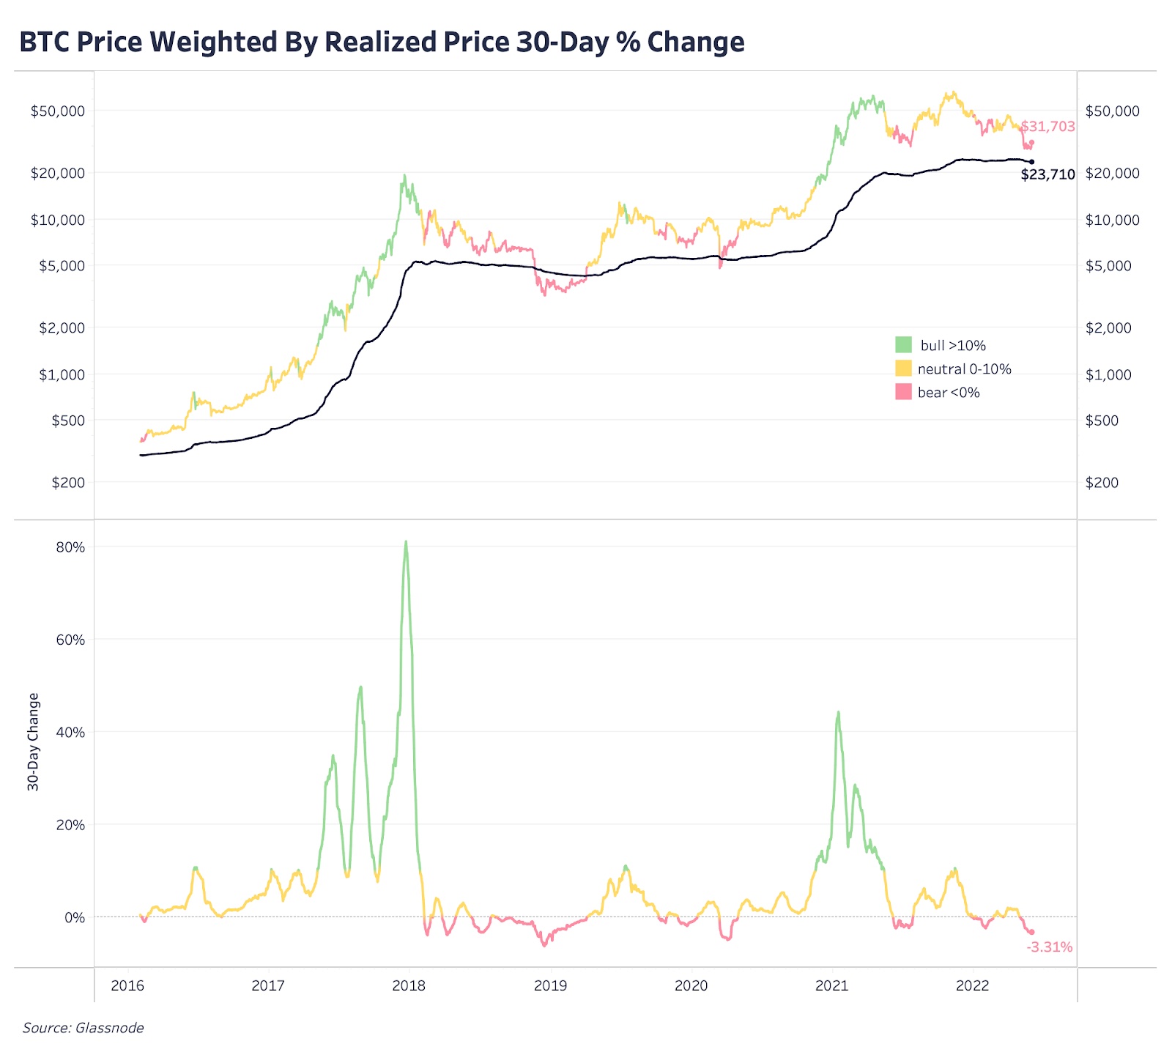
Task: Click the 30-Day Change axis title
Action: (33, 741)
